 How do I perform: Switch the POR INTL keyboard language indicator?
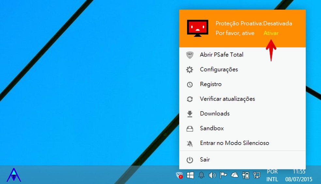[x=272, y=176]
